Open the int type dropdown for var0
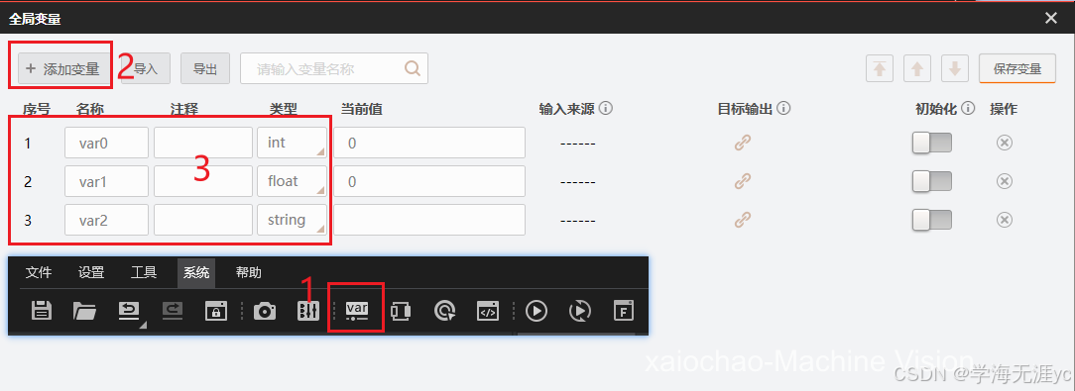 (293, 143)
